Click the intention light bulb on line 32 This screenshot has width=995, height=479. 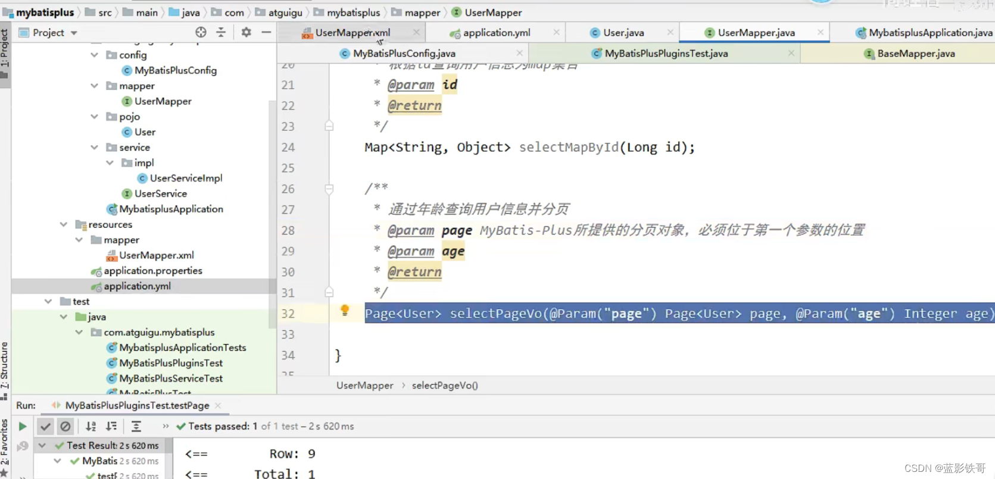(x=344, y=310)
